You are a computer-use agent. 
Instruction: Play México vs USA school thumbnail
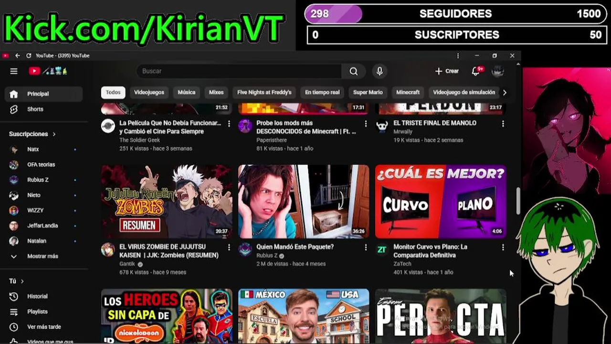point(304,316)
